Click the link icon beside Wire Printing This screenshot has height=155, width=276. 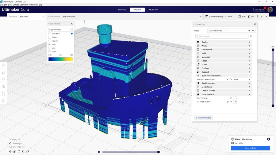[231, 98]
